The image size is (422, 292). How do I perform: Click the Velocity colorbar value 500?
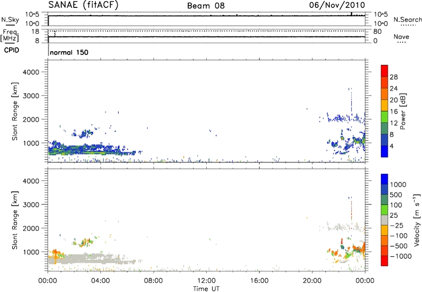[396, 194]
